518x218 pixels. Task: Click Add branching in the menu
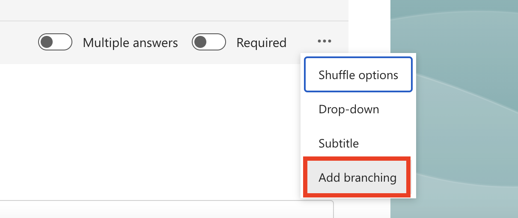click(x=357, y=177)
